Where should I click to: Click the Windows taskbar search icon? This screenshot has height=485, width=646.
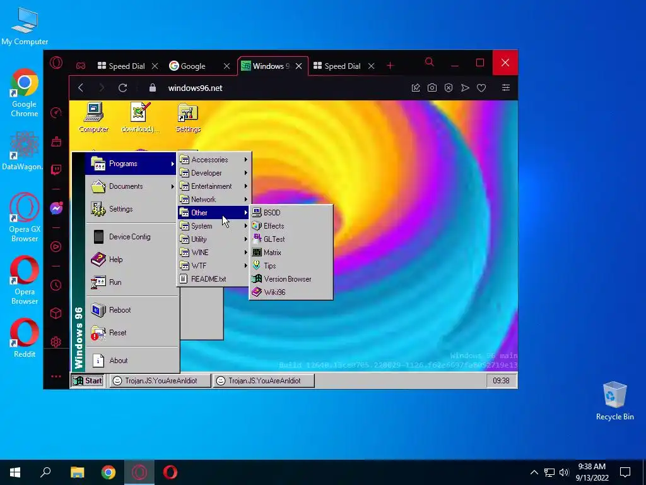(x=45, y=472)
